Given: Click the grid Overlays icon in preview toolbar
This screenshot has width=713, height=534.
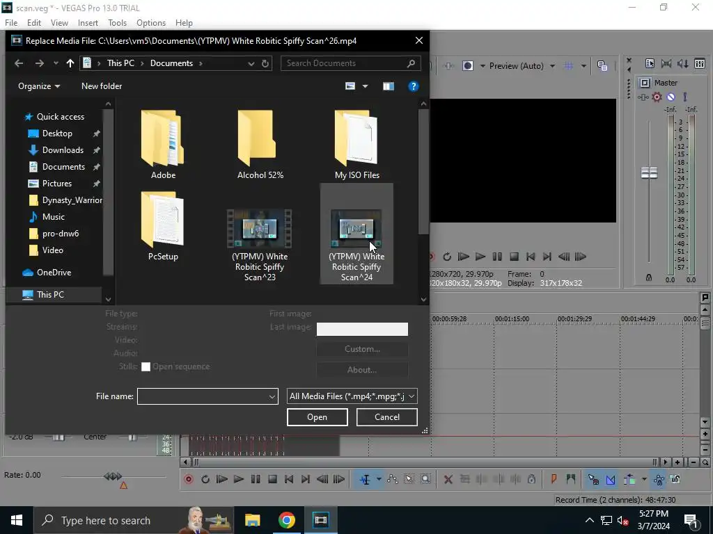Looking at the screenshot, I should pyautogui.click(x=568, y=66).
